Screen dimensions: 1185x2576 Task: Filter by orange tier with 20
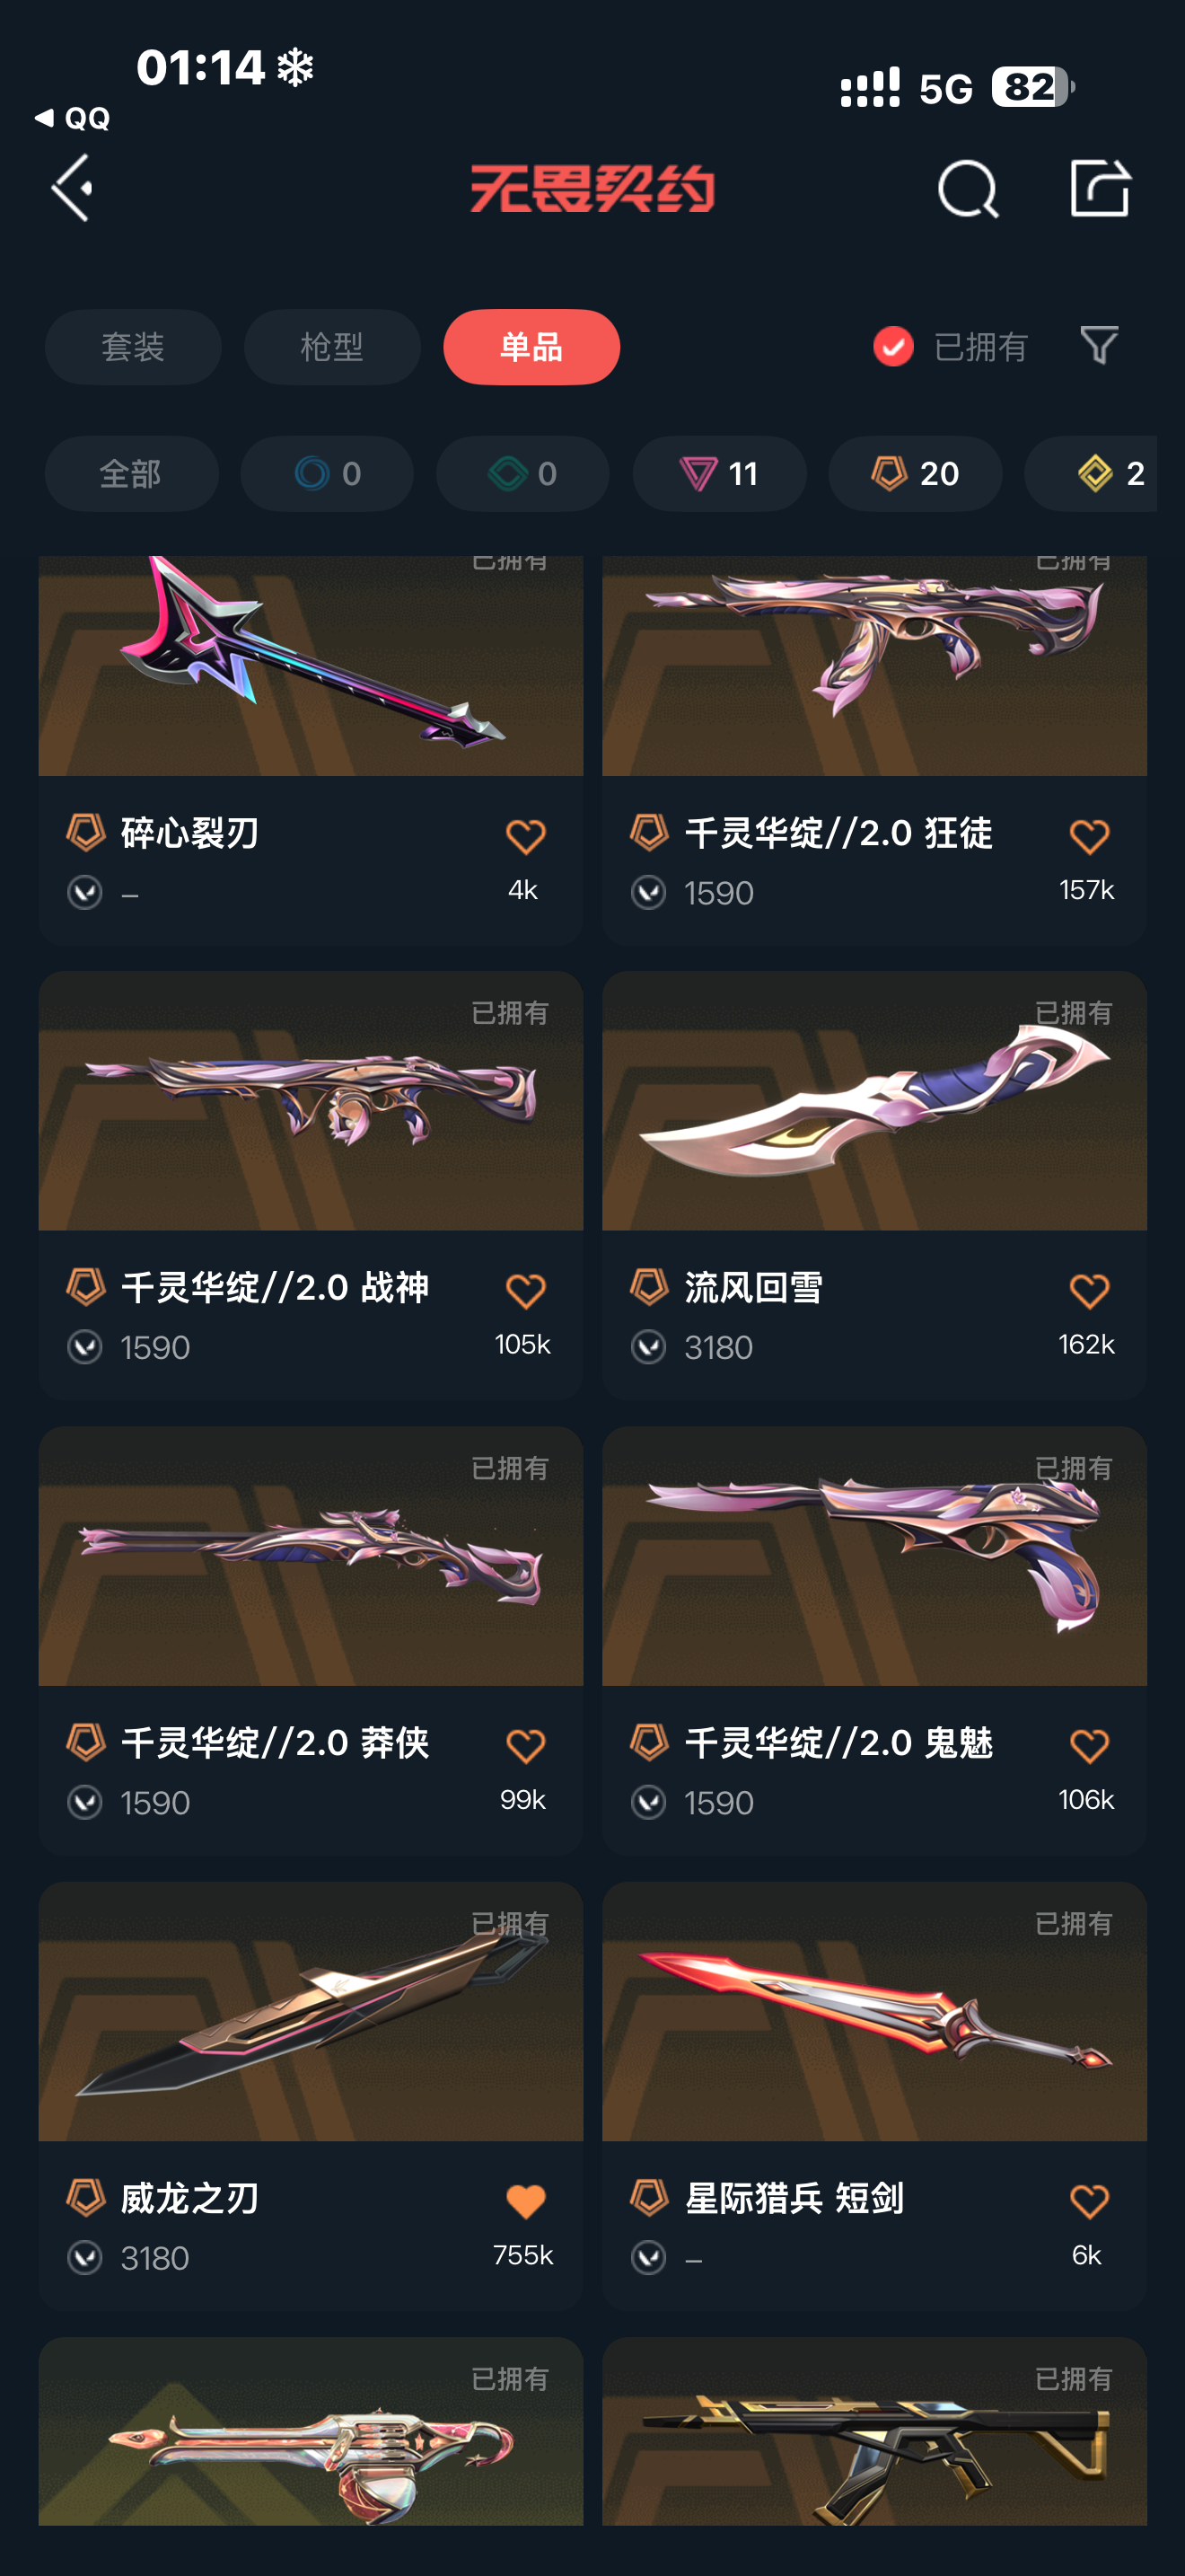point(915,474)
